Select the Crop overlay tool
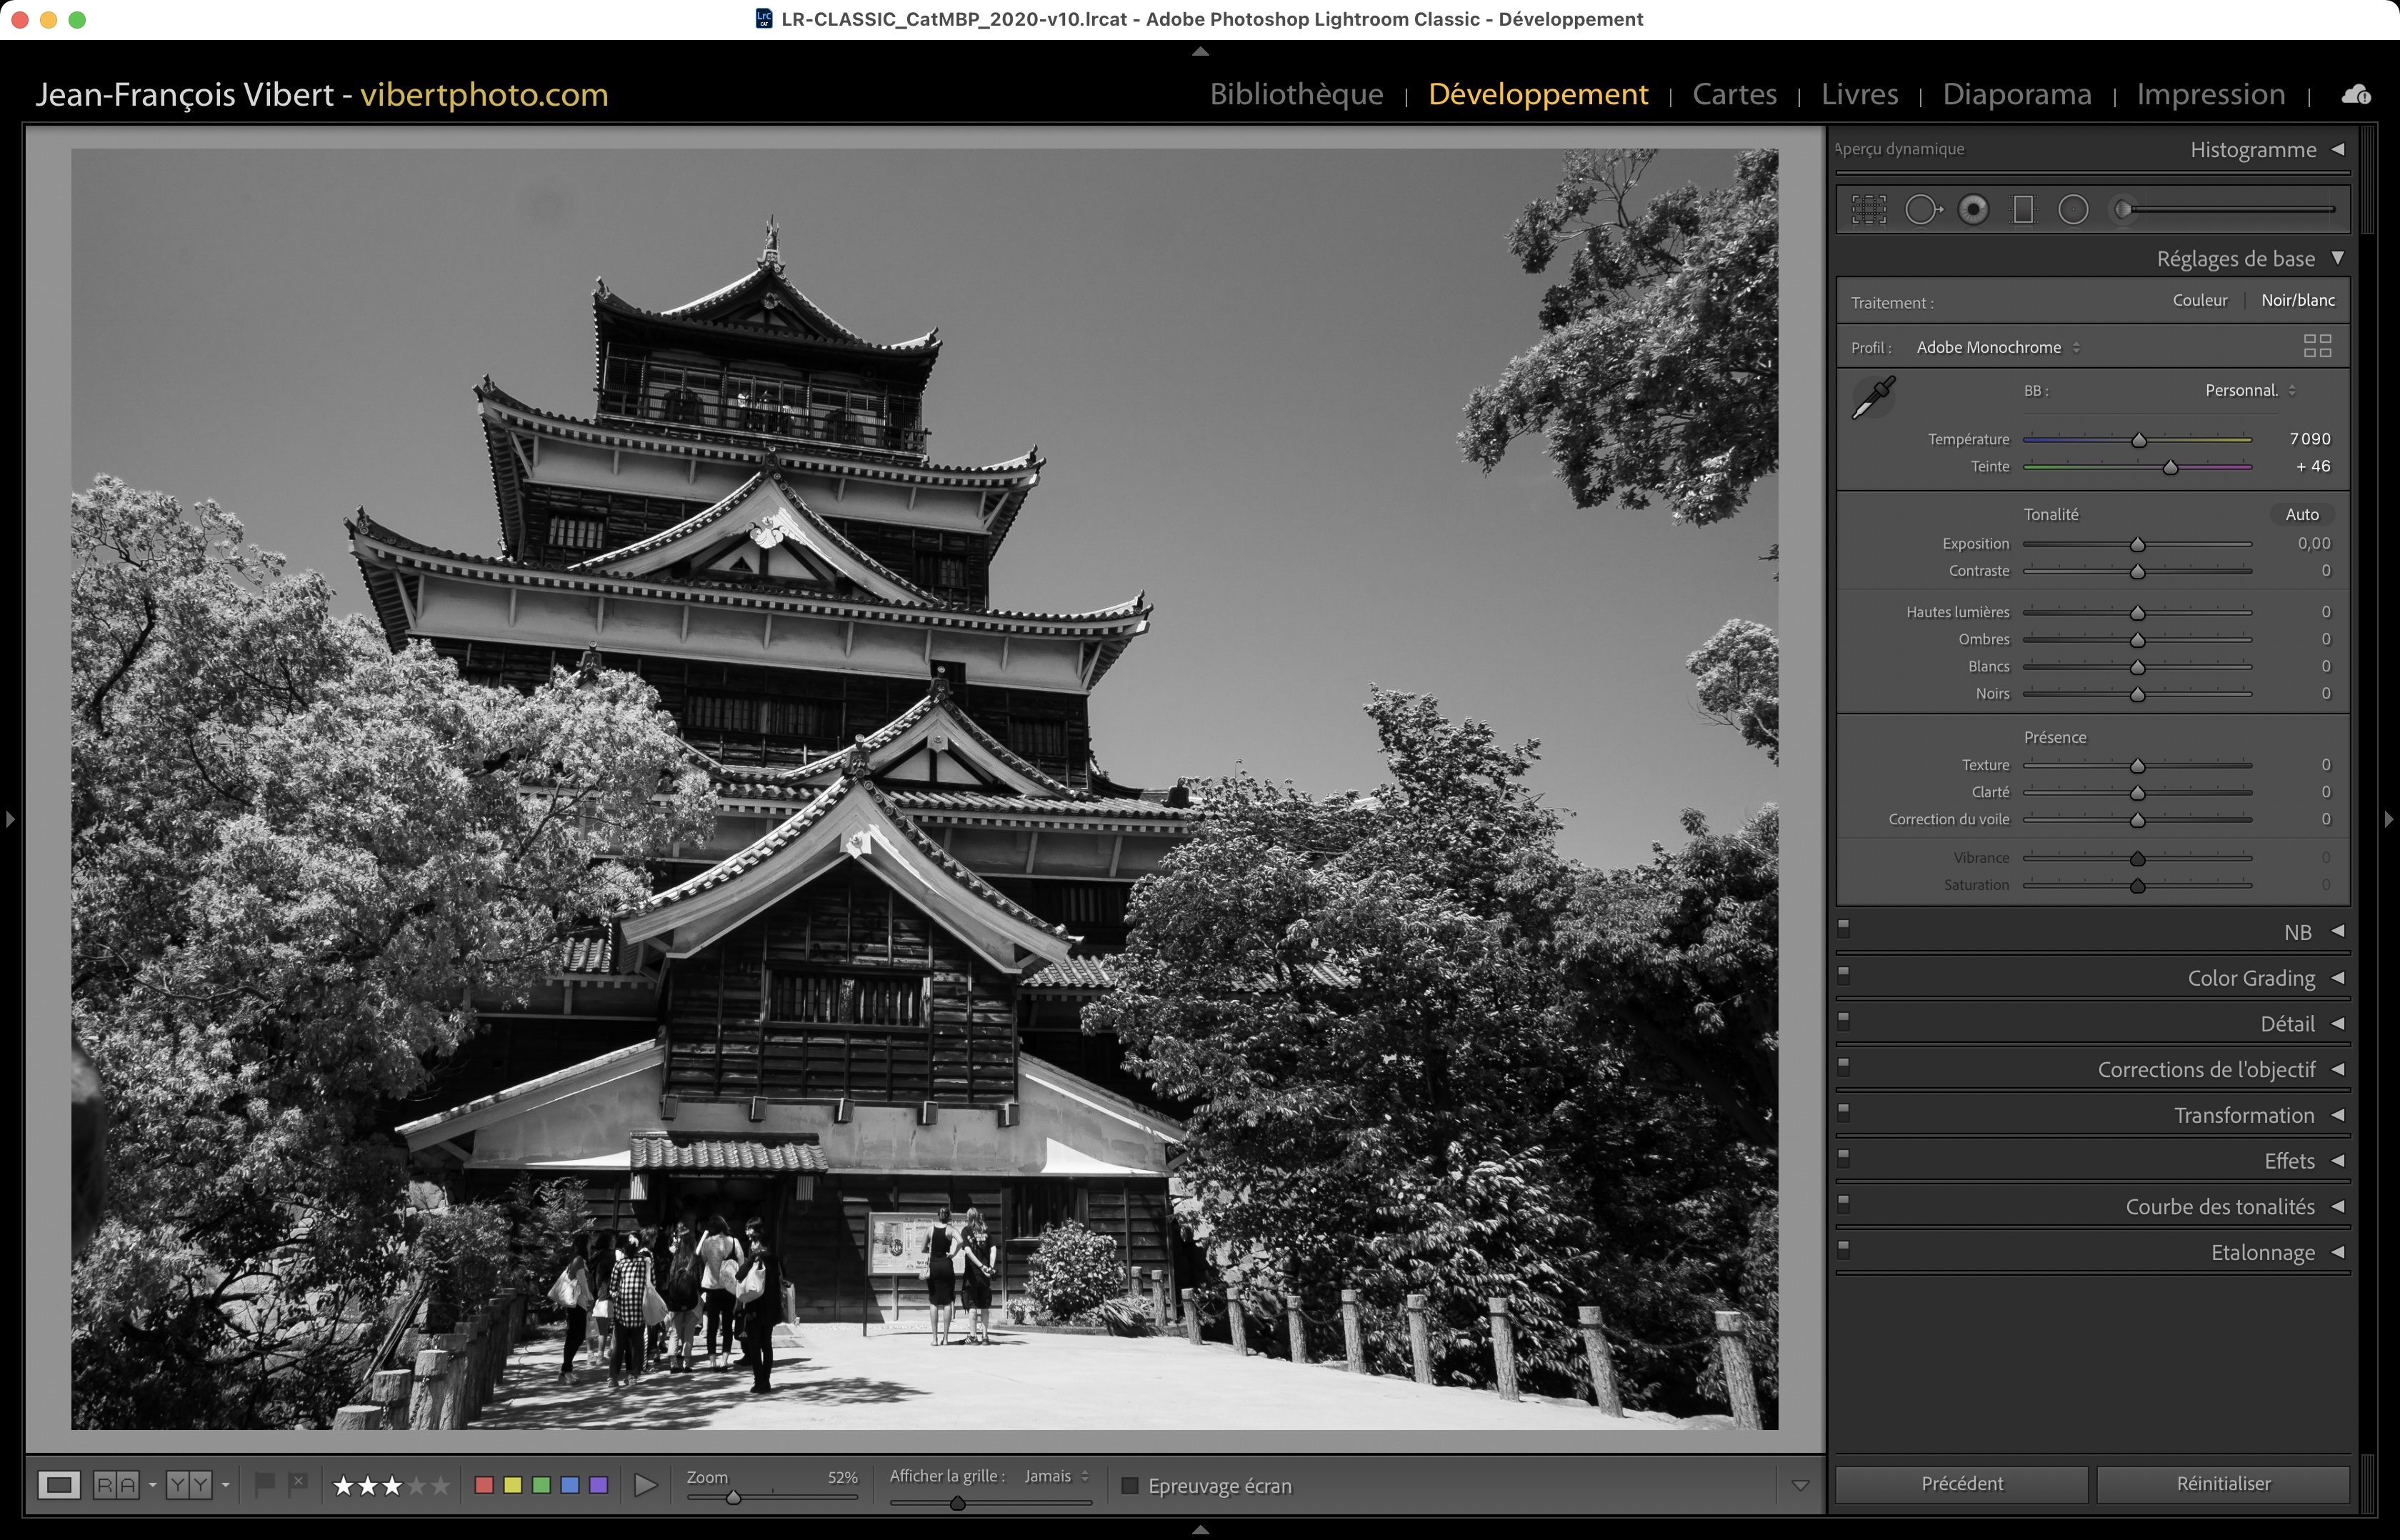Screen dimensions: 2400x1540 click(x=1868, y=210)
